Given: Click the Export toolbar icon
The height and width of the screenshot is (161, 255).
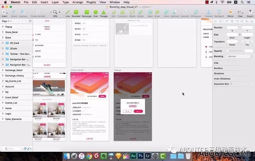Looking at the screenshot, I should [250, 12].
